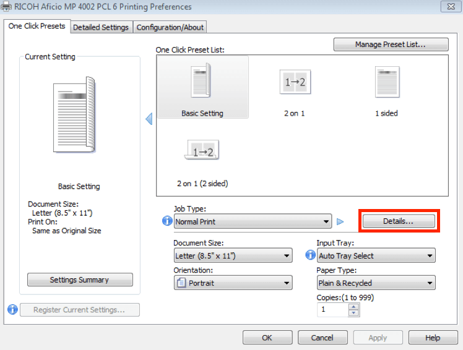Click info icon next to Register Current Settings
463x350 pixels.
pyautogui.click(x=12, y=310)
